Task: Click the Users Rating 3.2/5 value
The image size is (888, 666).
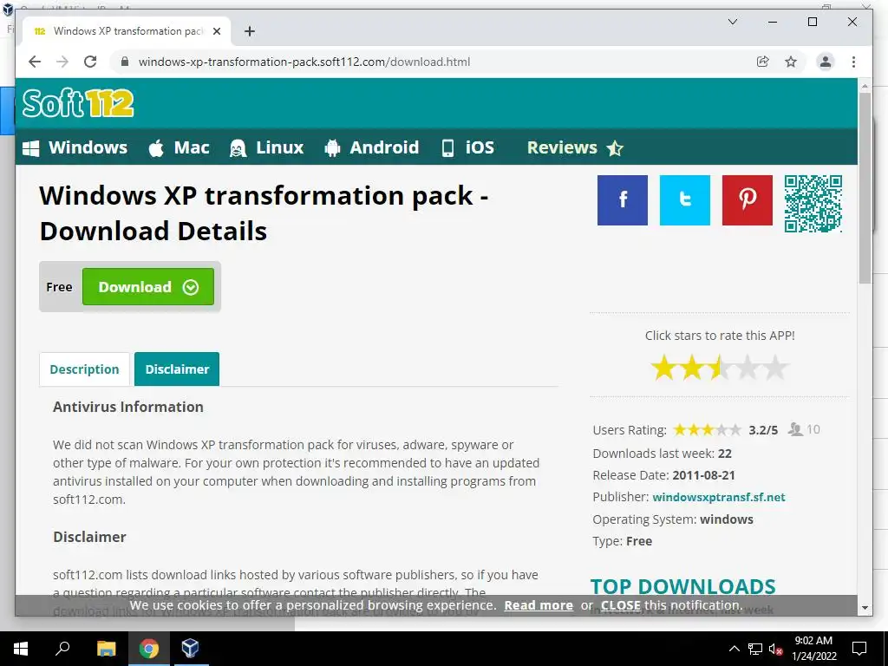Action: [x=763, y=430]
